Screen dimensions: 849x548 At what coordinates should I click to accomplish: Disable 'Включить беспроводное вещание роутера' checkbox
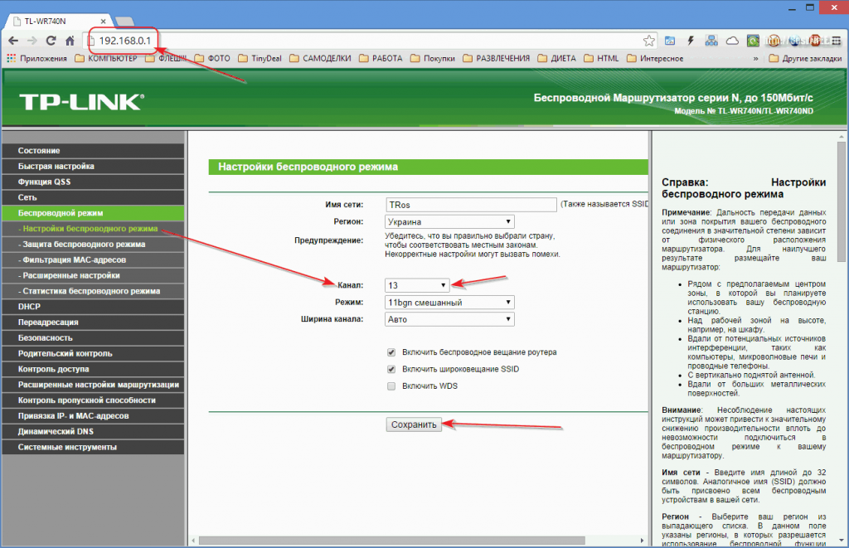pyautogui.click(x=391, y=352)
